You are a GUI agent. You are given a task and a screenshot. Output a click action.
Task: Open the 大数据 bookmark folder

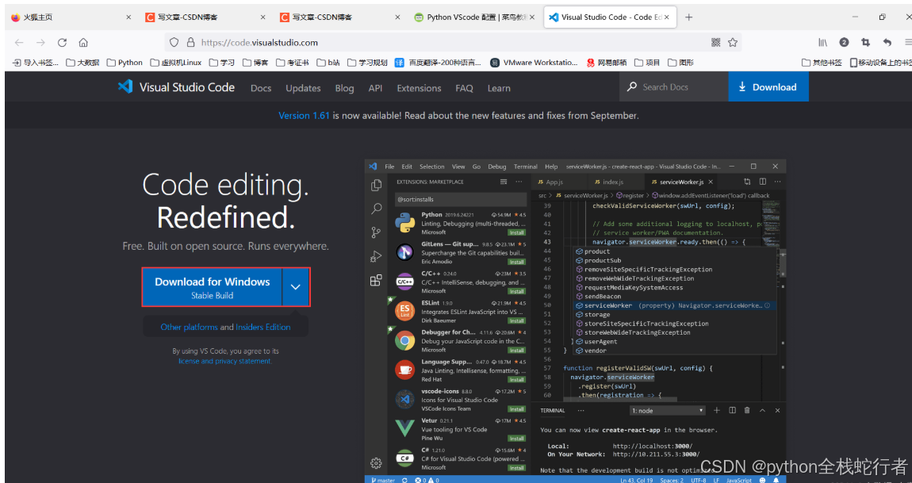tap(82, 63)
